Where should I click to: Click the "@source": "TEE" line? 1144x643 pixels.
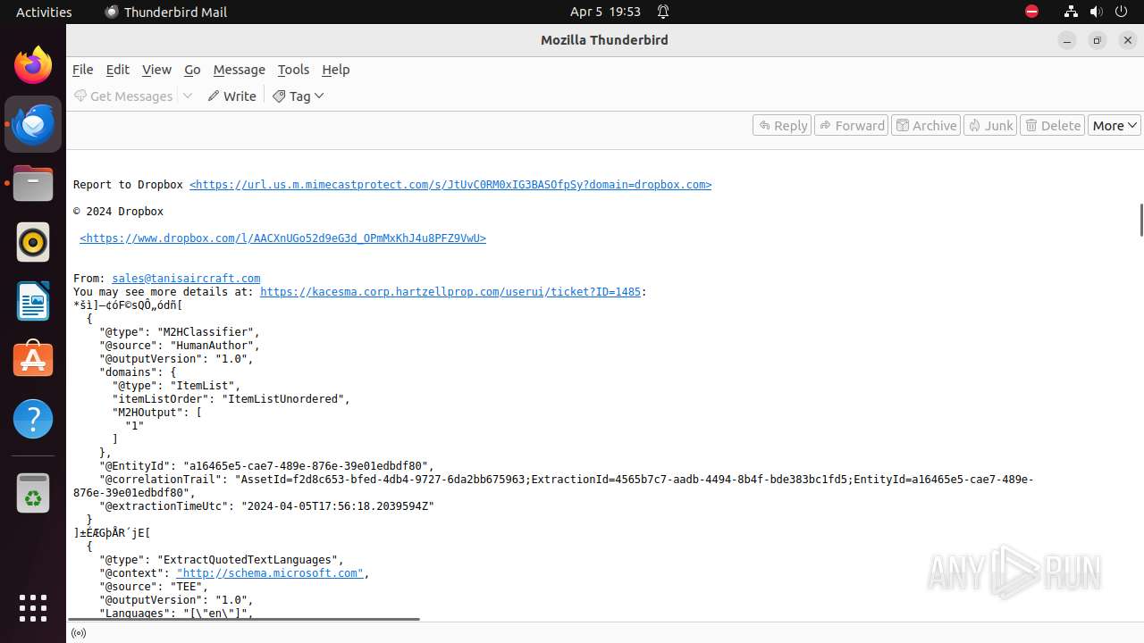click(154, 587)
